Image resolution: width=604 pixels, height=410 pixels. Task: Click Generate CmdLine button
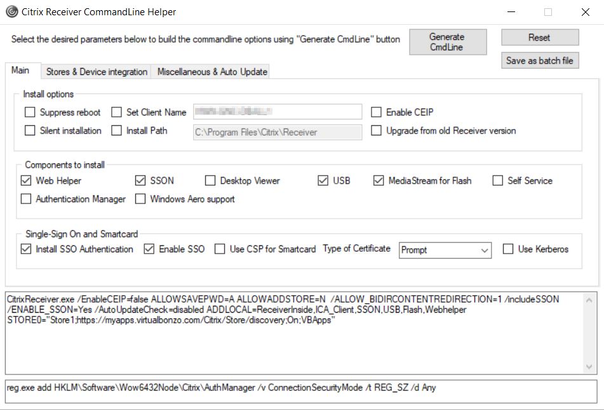tap(448, 42)
